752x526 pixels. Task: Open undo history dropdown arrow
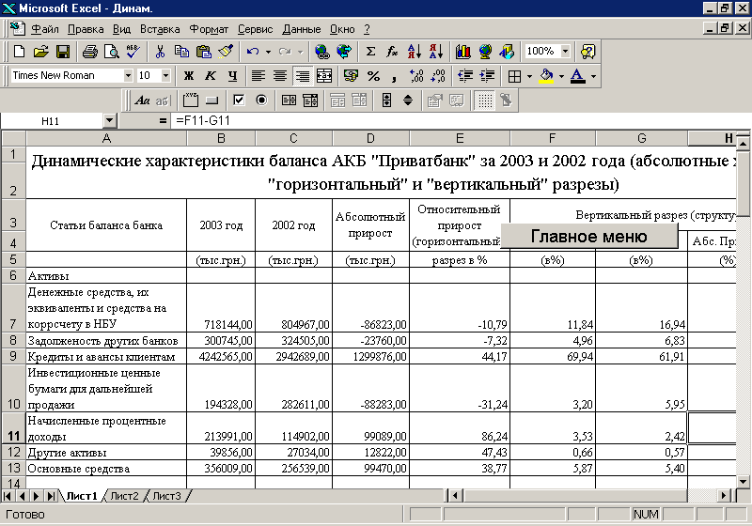coord(268,52)
